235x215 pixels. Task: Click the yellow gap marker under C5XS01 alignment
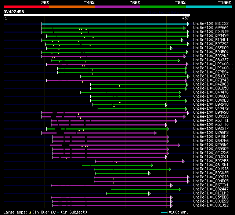point(66,158)
